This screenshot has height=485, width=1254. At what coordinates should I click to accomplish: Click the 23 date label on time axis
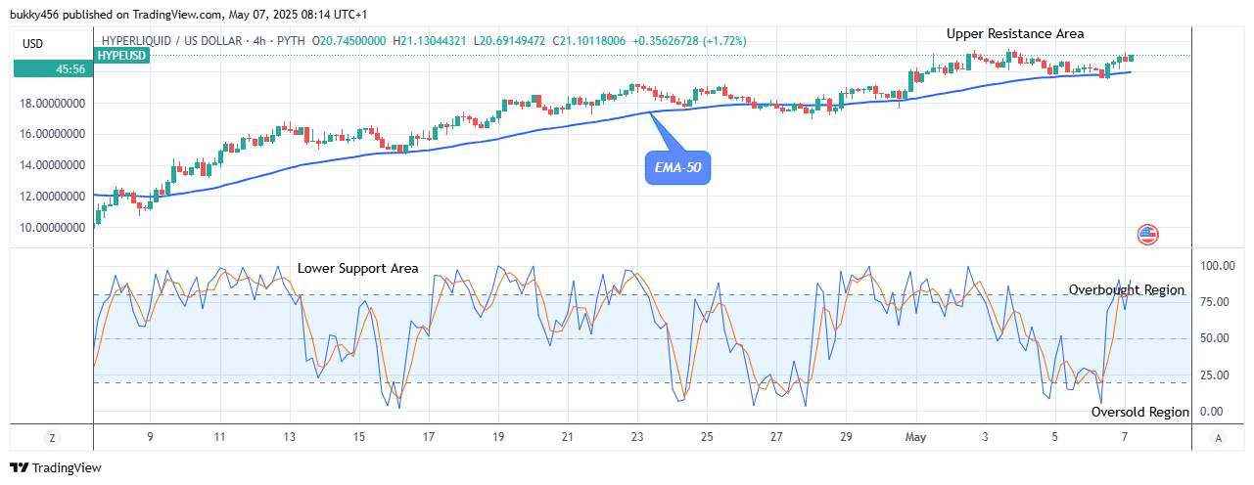tap(637, 438)
